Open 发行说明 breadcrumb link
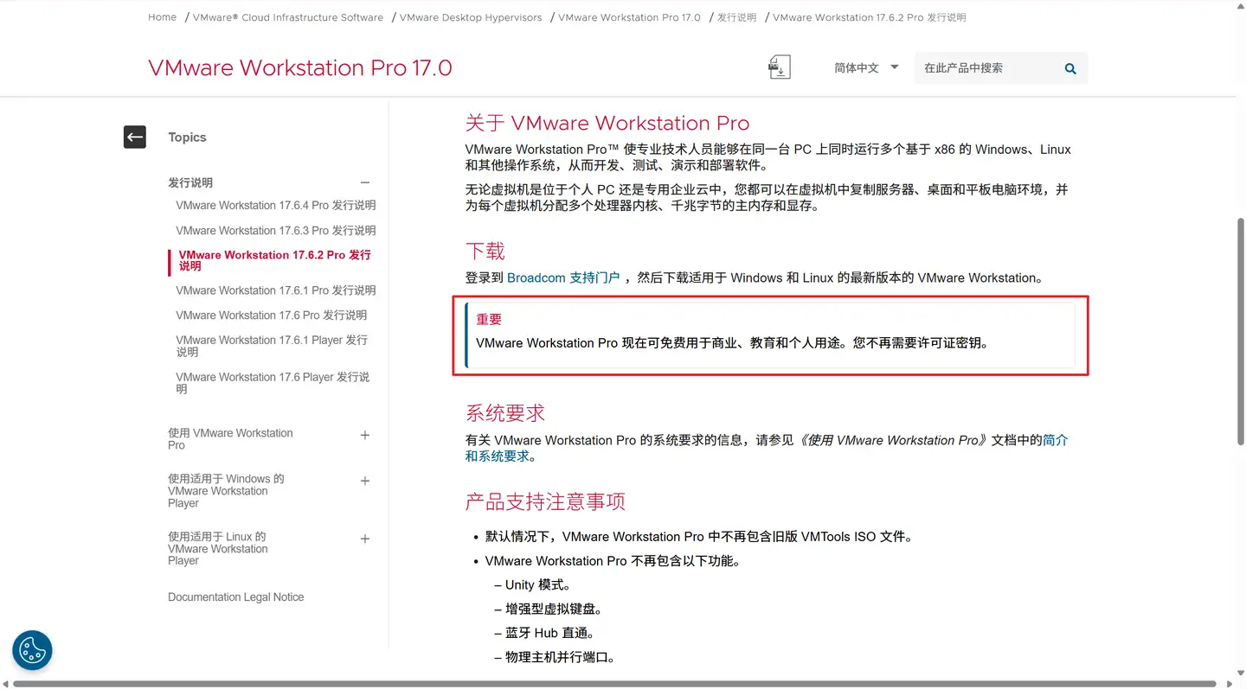Image resolution: width=1246 pixels, height=689 pixels. coord(736,17)
